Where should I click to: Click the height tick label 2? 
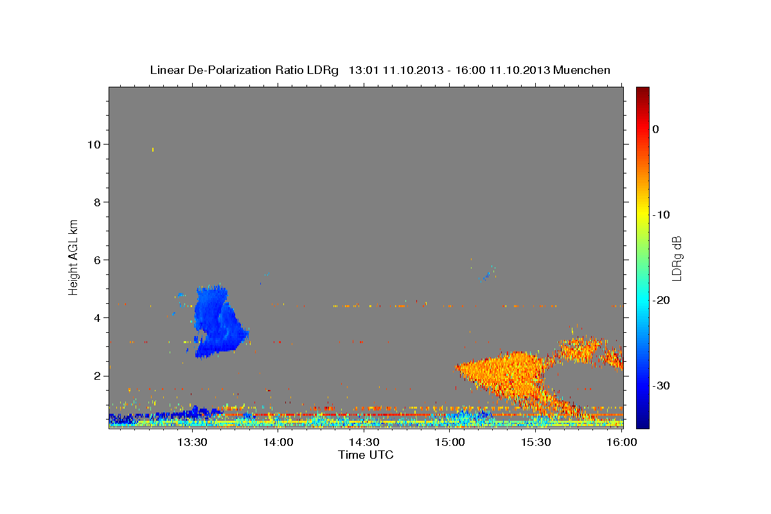pyautogui.click(x=98, y=375)
